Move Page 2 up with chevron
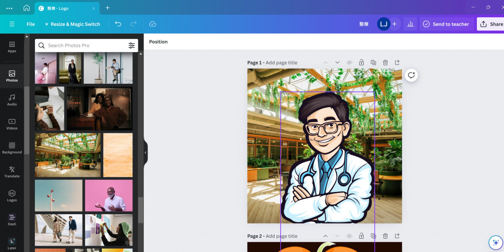504x252 pixels. point(325,236)
